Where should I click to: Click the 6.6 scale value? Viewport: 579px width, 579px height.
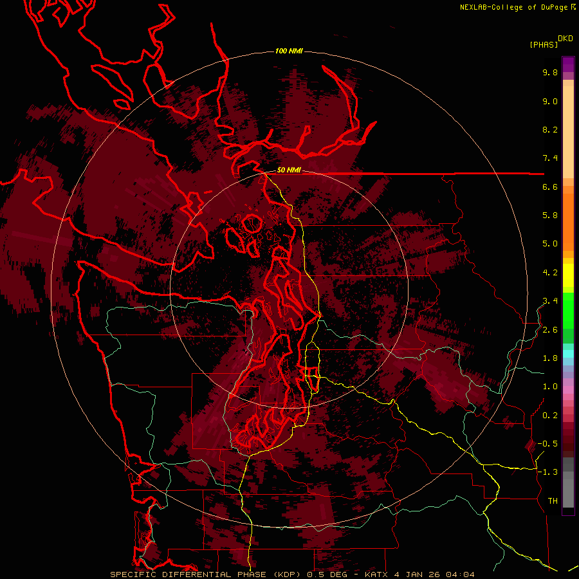point(550,187)
